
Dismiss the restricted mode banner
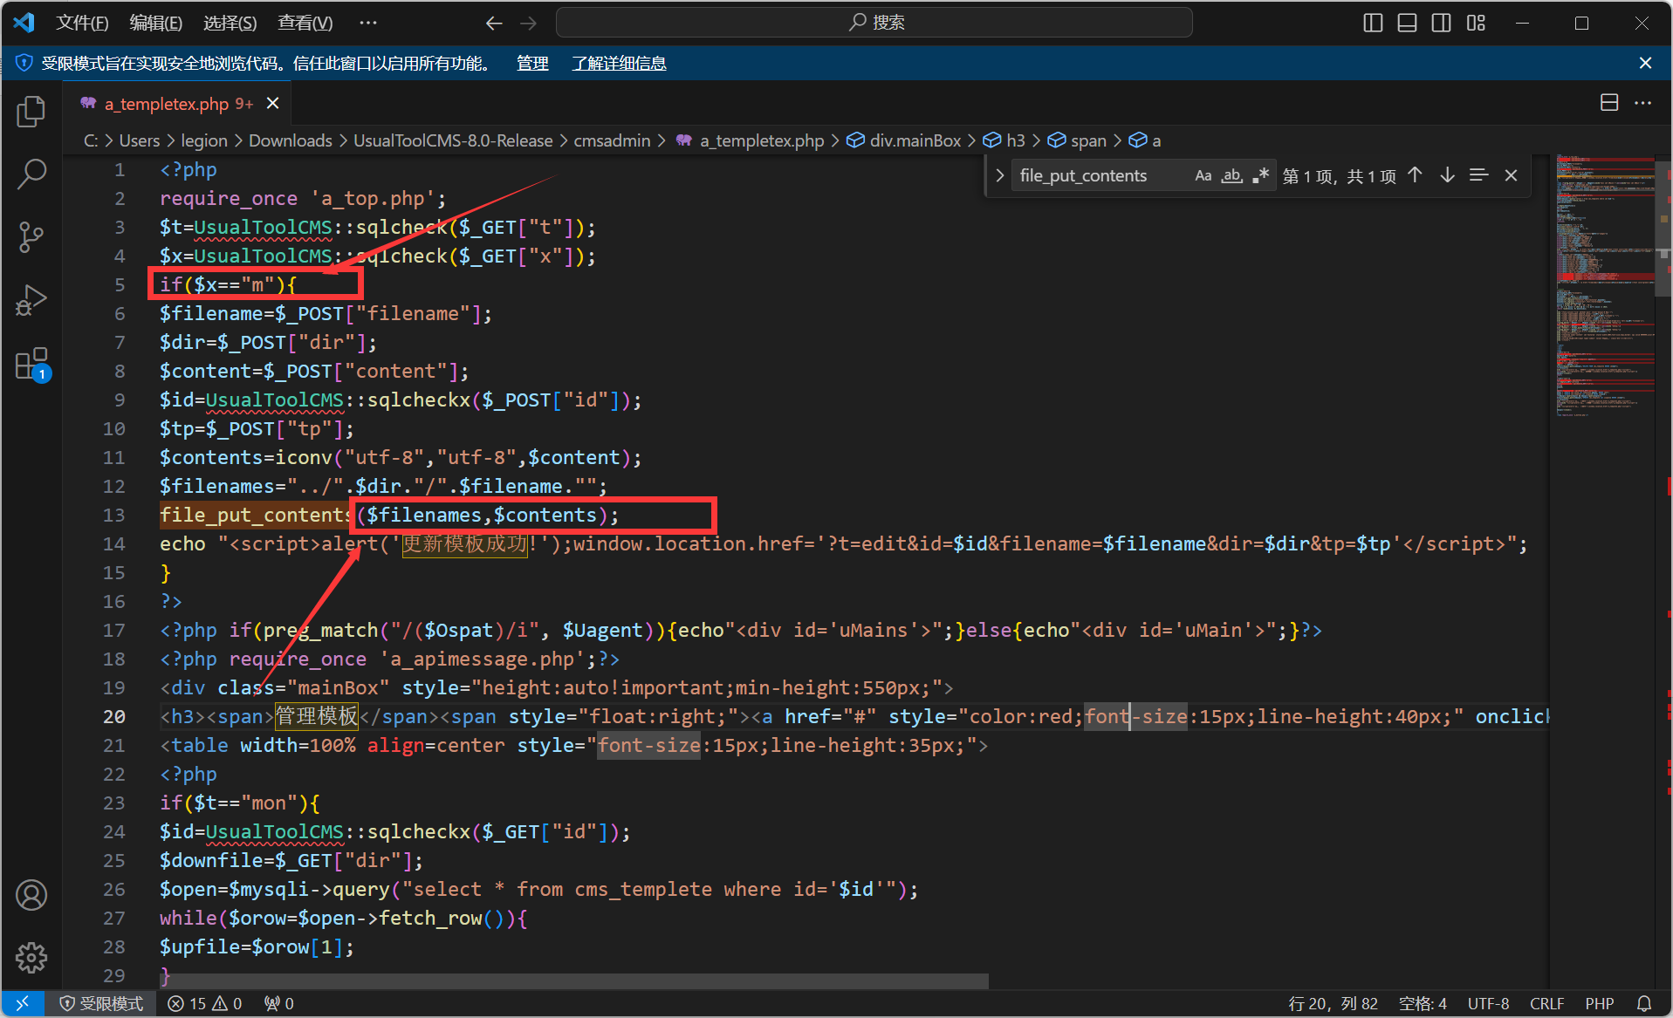(x=1645, y=63)
